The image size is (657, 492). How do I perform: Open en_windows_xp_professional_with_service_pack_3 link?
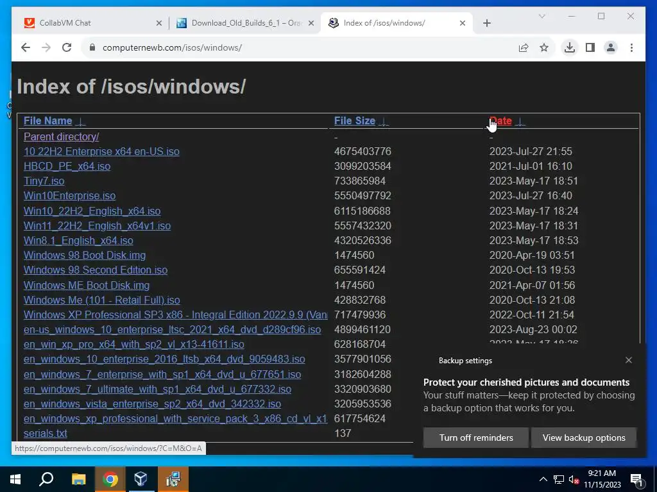coord(176,418)
